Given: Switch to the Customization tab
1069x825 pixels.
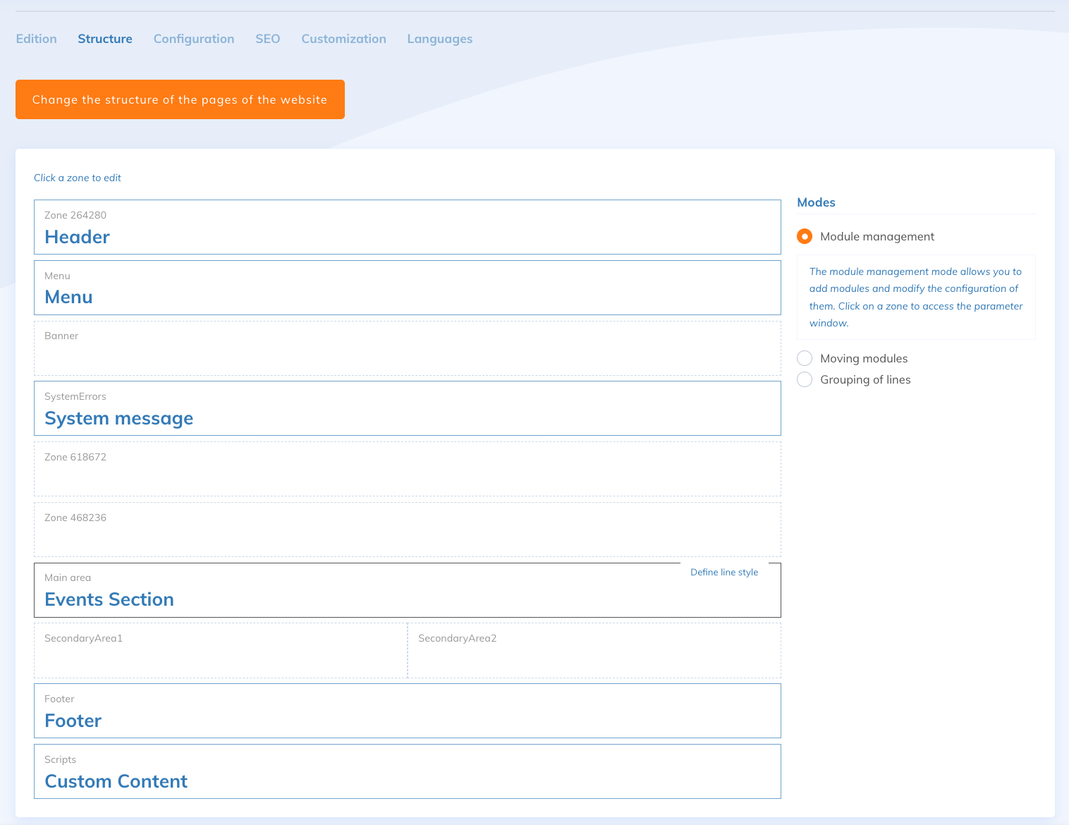Looking at the screenshot, I should coord(343,39).
